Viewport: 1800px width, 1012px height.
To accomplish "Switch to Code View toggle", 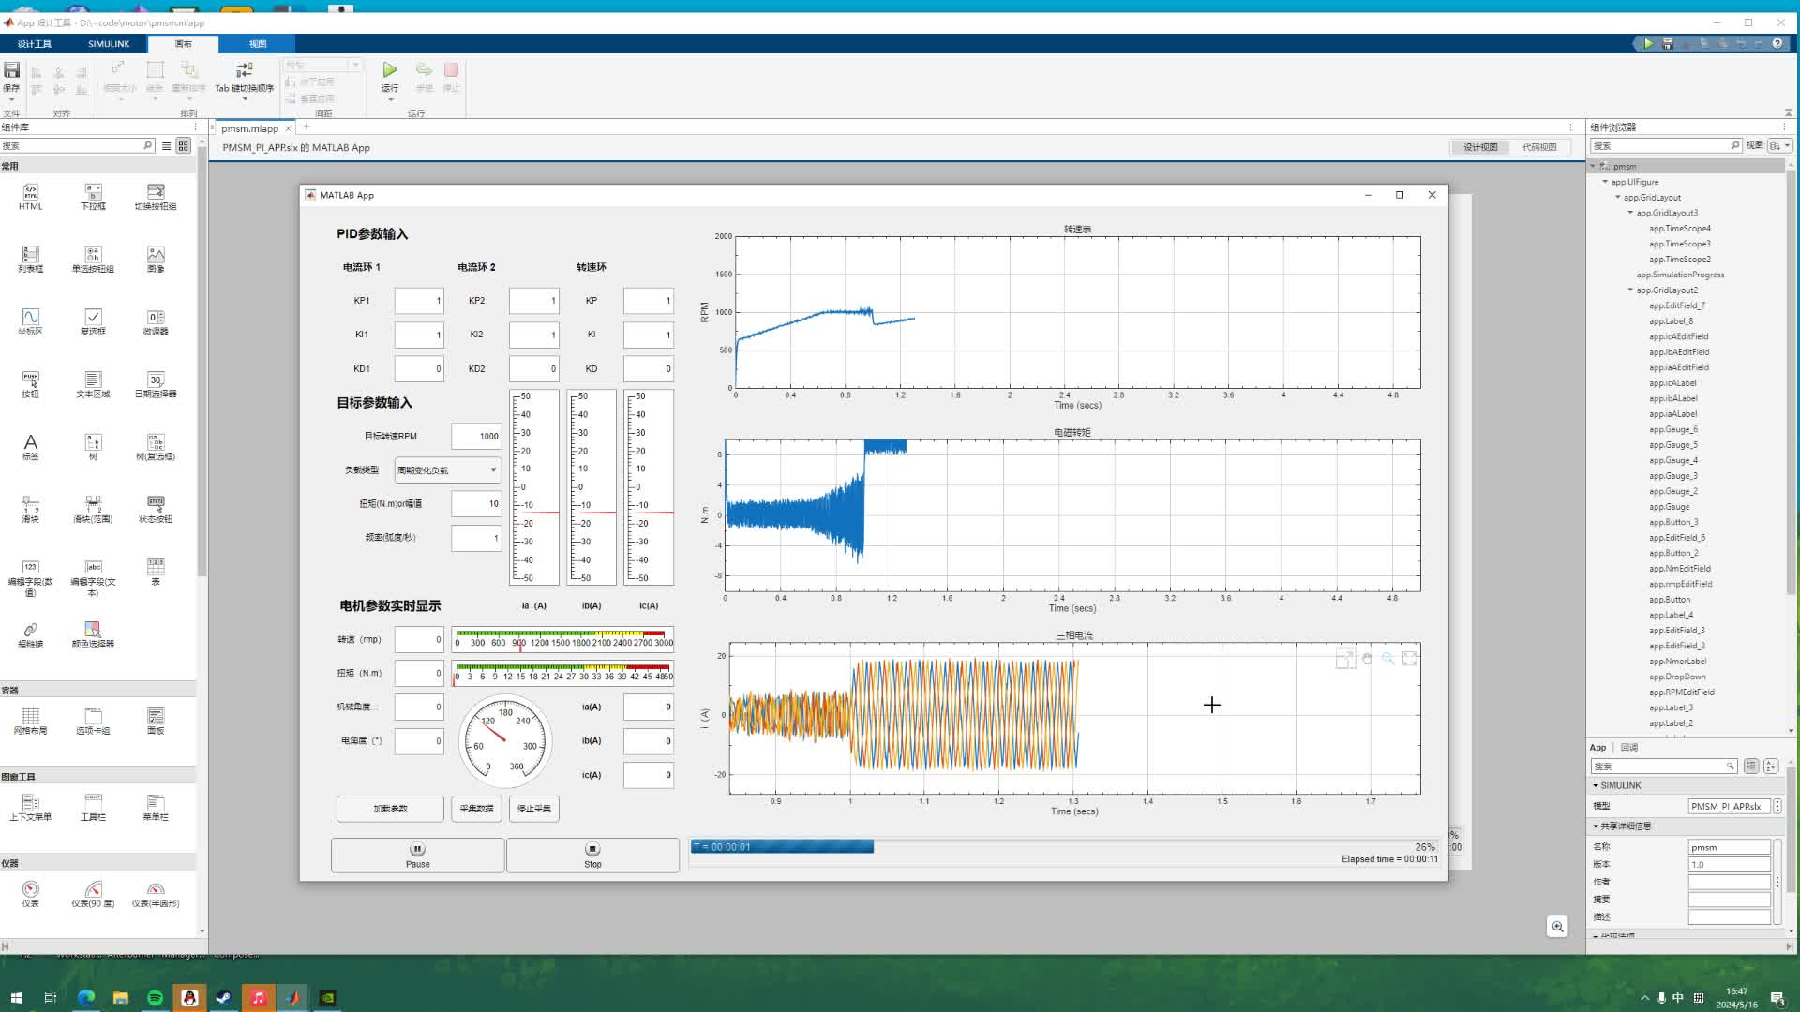I will [1539, 147].
